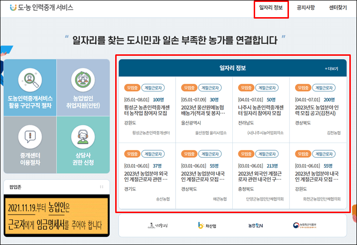
Task: Open the 일자리 정보 top menu
Action: 271,8
